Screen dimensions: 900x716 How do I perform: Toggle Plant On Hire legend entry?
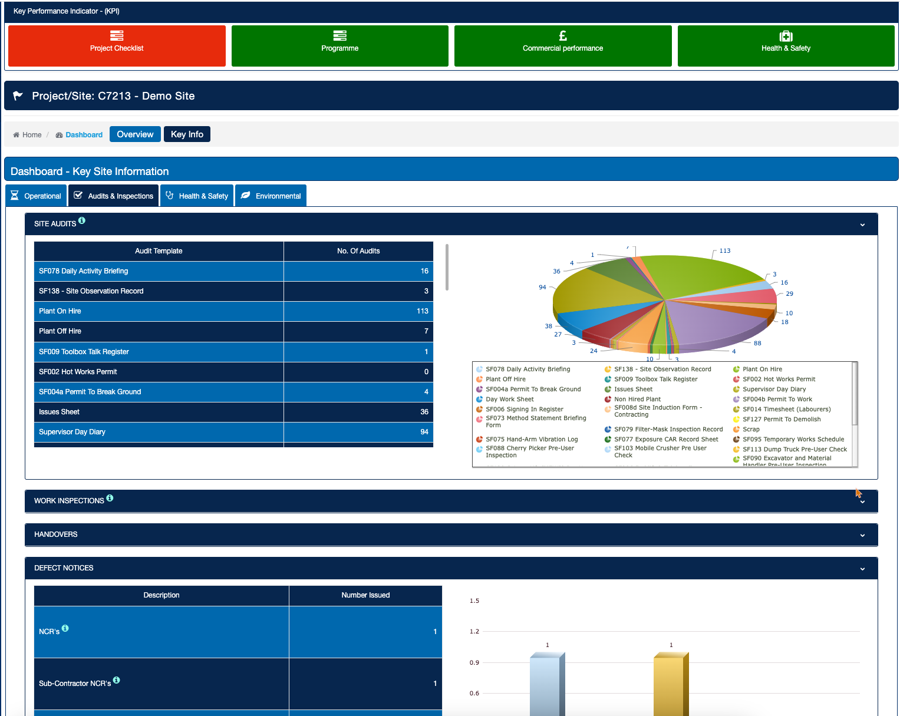tap(762, 369)
